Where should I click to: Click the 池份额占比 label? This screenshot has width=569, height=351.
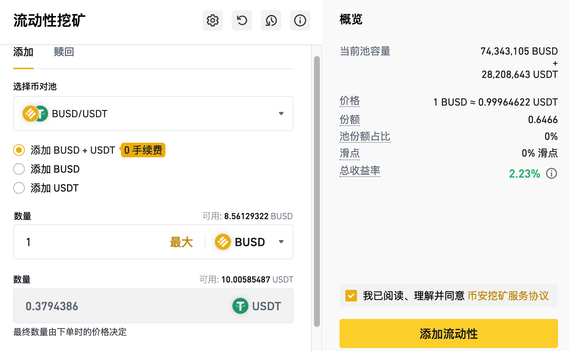(x=365, y=137)
